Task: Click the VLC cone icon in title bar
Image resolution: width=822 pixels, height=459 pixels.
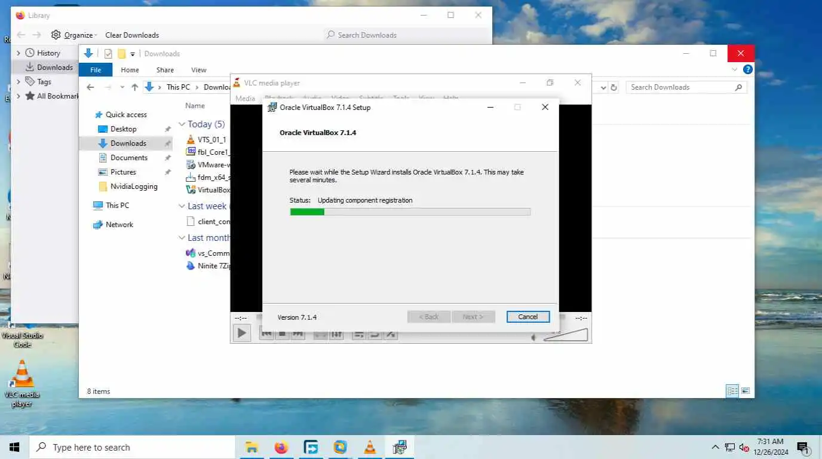Action: click(237, 83)
